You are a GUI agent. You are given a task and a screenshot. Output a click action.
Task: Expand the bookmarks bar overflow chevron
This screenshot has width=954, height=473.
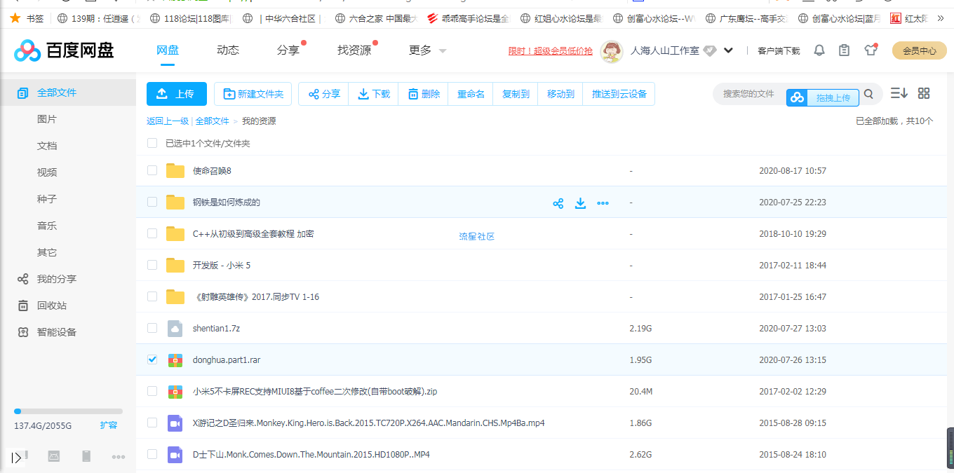941,18
